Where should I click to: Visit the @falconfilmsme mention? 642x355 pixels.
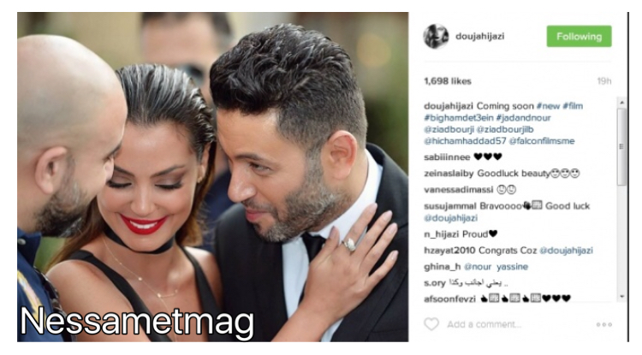click(541, 141)
